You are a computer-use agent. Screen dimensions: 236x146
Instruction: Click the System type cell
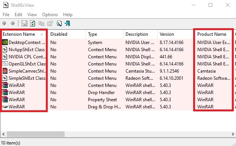95,43
